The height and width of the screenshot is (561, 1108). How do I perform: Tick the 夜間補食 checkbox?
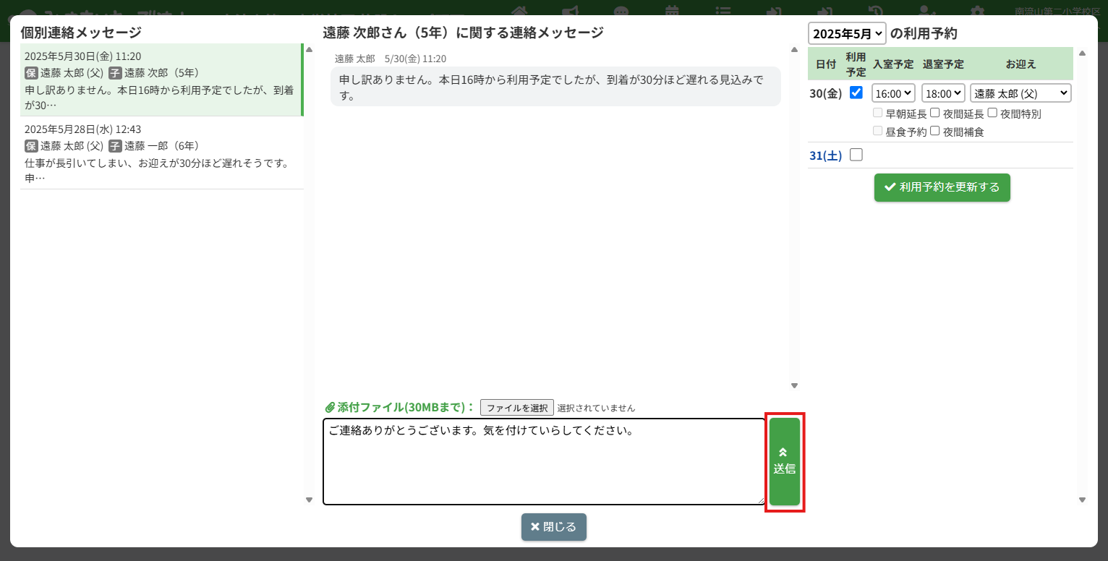click(935, 131)
